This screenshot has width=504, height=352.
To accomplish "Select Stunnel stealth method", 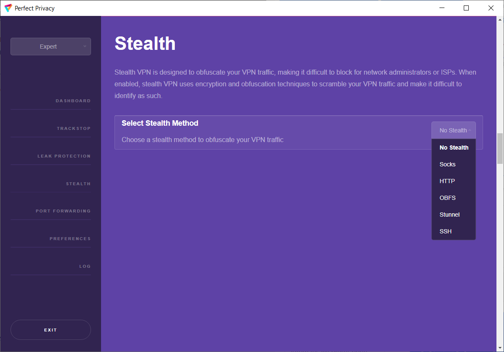I will 454,215.
